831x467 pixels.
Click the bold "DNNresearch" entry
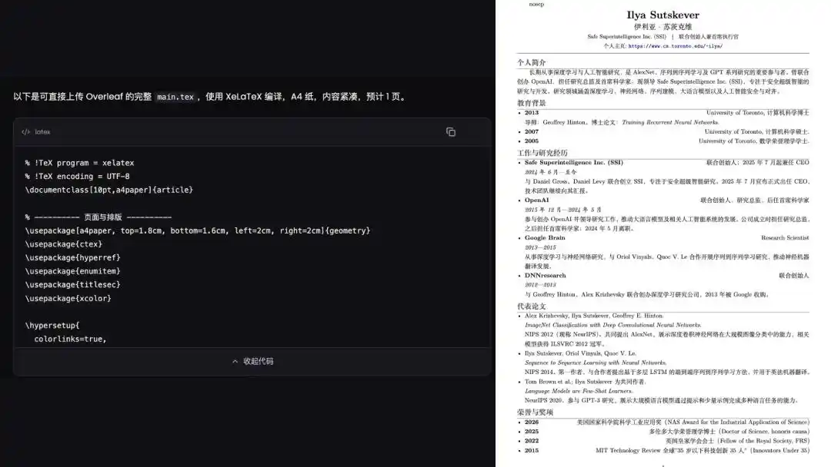click(546, 276)
